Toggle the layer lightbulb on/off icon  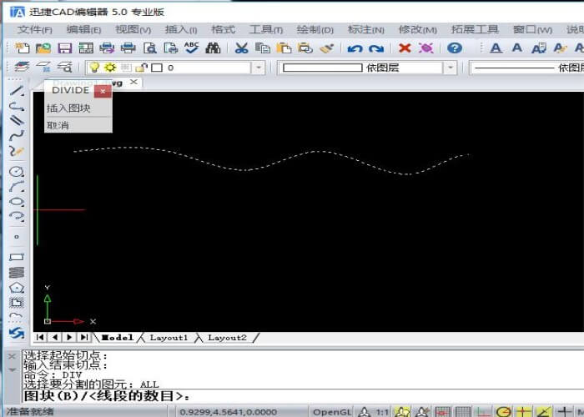click(95, 68)
